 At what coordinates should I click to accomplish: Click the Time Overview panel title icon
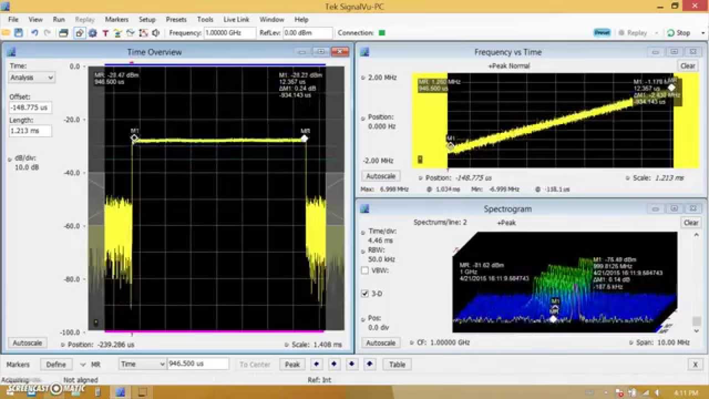click(x=11, y=52)
